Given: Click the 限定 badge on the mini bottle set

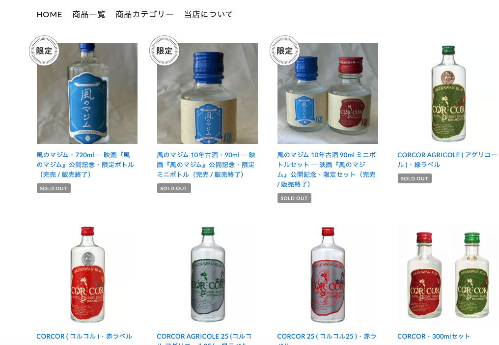Looking at the screenshot, I should coord(284,51).
